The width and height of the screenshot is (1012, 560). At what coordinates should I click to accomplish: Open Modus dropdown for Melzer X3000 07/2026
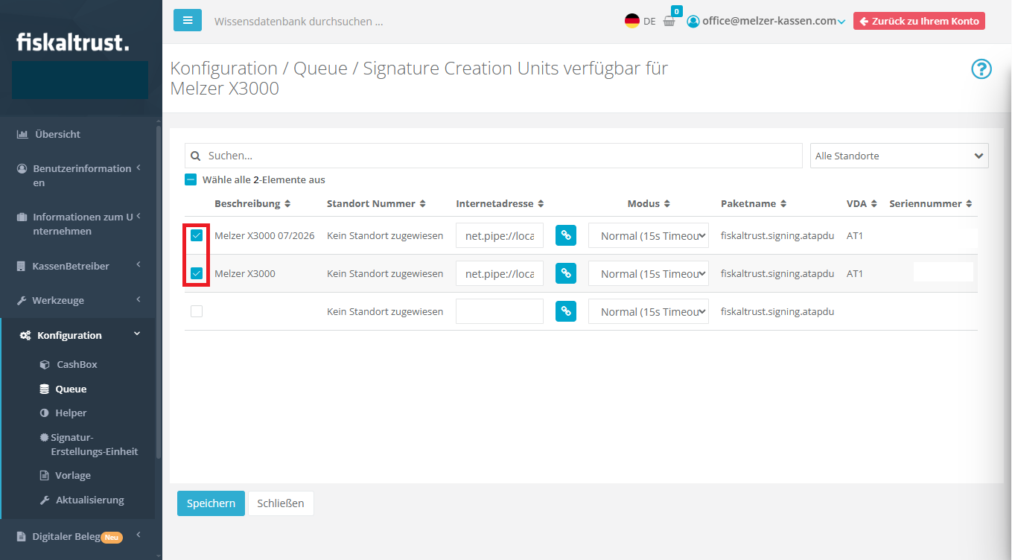[x=649, y=235]
